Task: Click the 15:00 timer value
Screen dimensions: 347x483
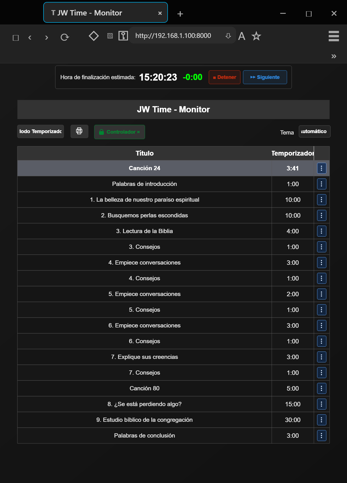Action: tap(293, 404)
